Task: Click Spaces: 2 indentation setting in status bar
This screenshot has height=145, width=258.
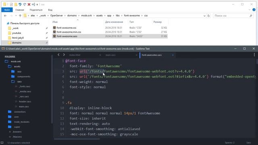Action: pos(230,143)
